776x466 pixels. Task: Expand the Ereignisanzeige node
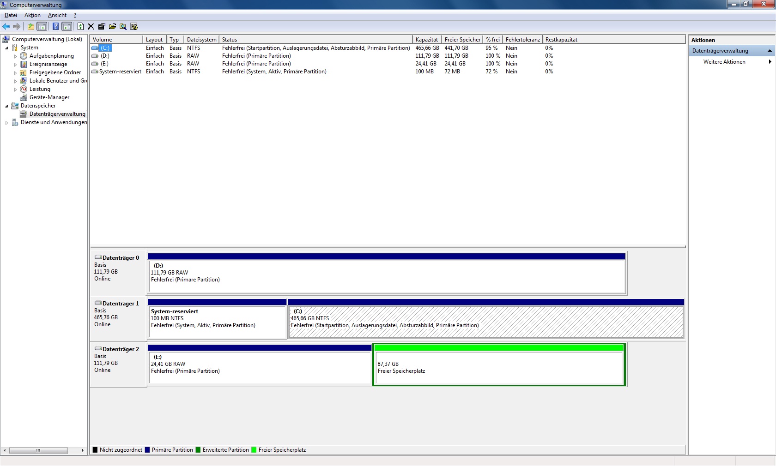click(x=15, y=65)
